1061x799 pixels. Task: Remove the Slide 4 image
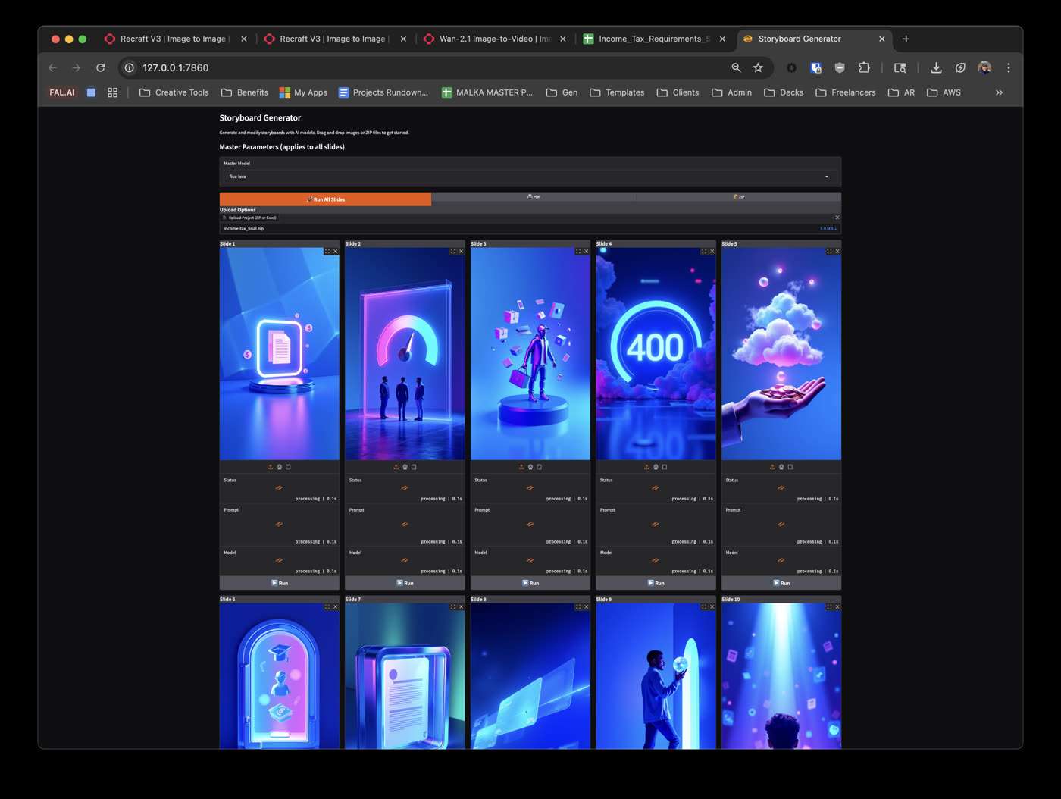coord(712,252)
